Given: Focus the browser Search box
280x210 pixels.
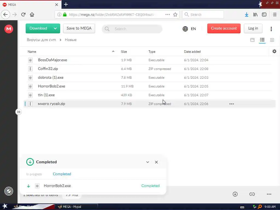Looking at the screenshot, I should (203, 14).
